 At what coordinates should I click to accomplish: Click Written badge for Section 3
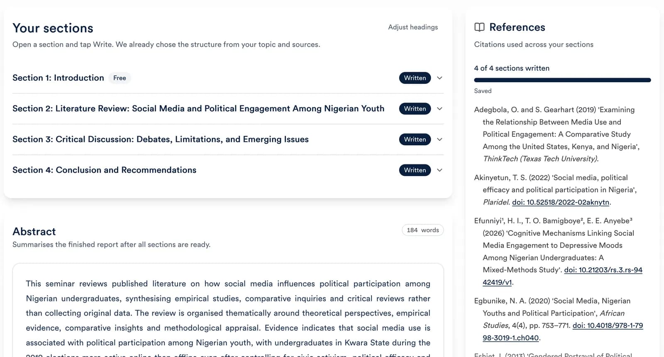point(415,139)
